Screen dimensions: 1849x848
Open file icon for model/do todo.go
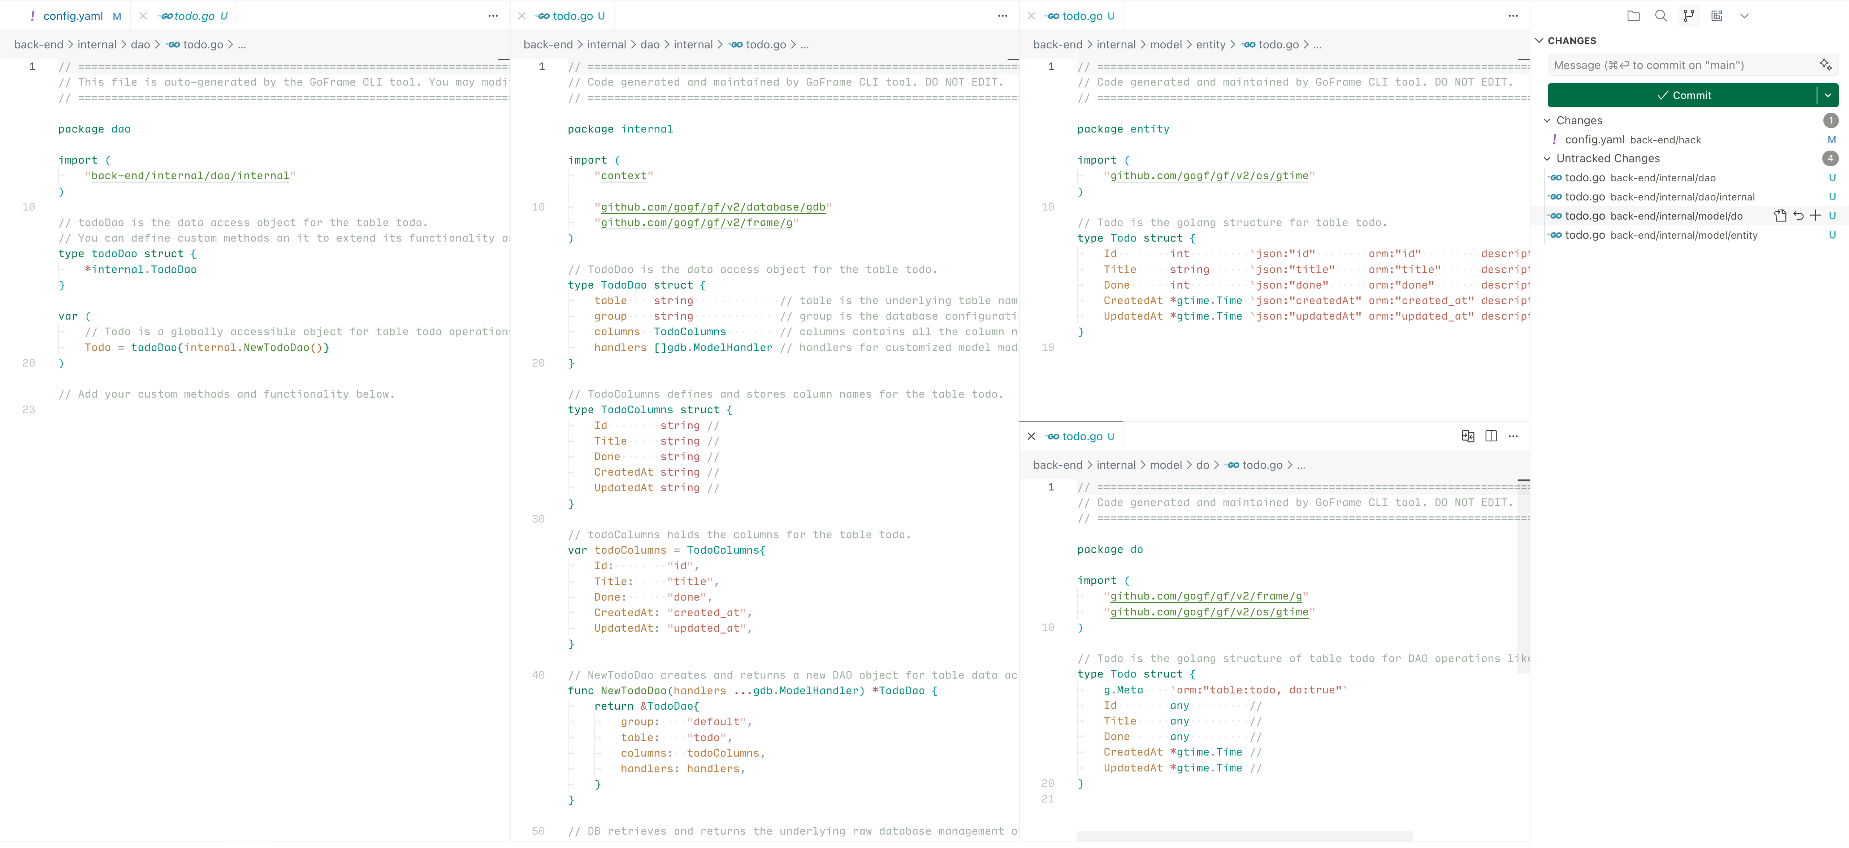(1780, 215)
